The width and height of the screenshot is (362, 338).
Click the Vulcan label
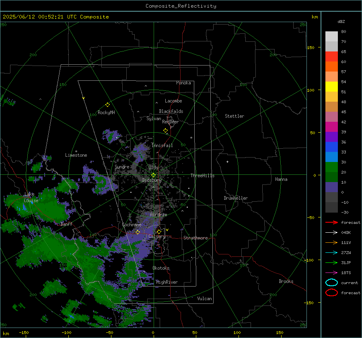(204, 299)
